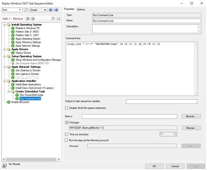Enable the Time-out (minutes) checkbox
Viewport: 207px width, 170px height.
[x=66, y=134]
